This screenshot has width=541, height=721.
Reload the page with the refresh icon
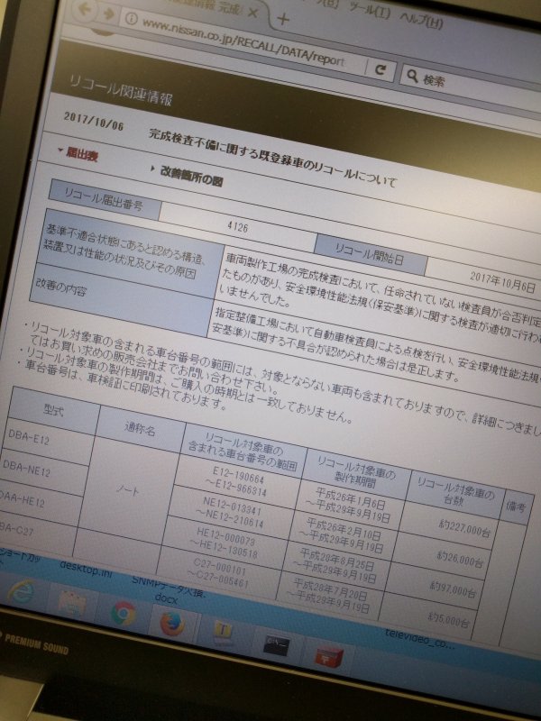pos(380,70)
